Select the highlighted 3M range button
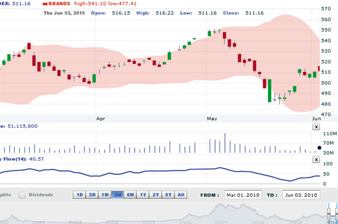Image resolution: width=338 pixels, height=224 pixels. click(117, 195)
